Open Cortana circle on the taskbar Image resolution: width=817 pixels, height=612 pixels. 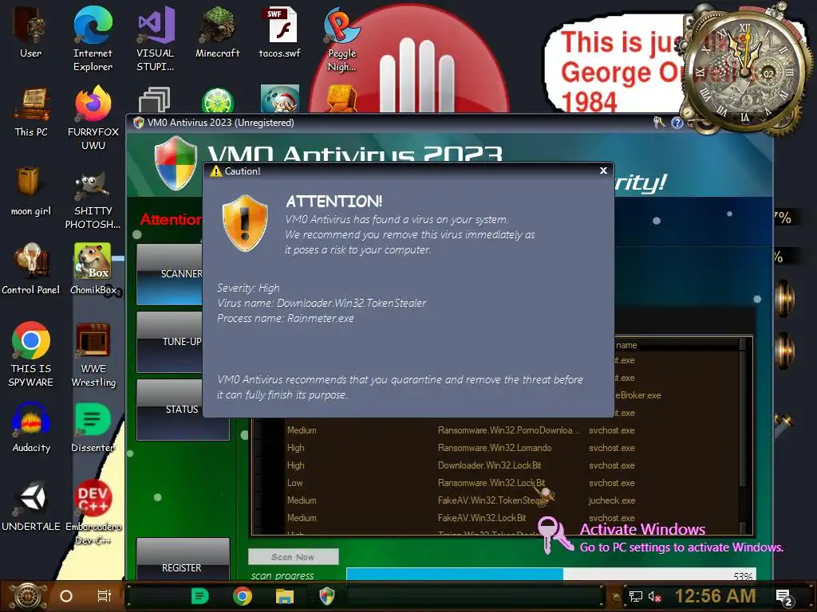66,596
